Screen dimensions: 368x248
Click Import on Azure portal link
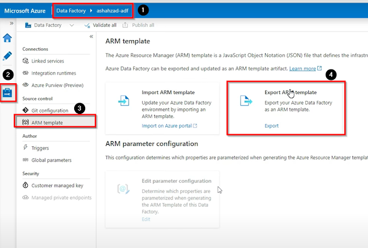coord(167,126)
